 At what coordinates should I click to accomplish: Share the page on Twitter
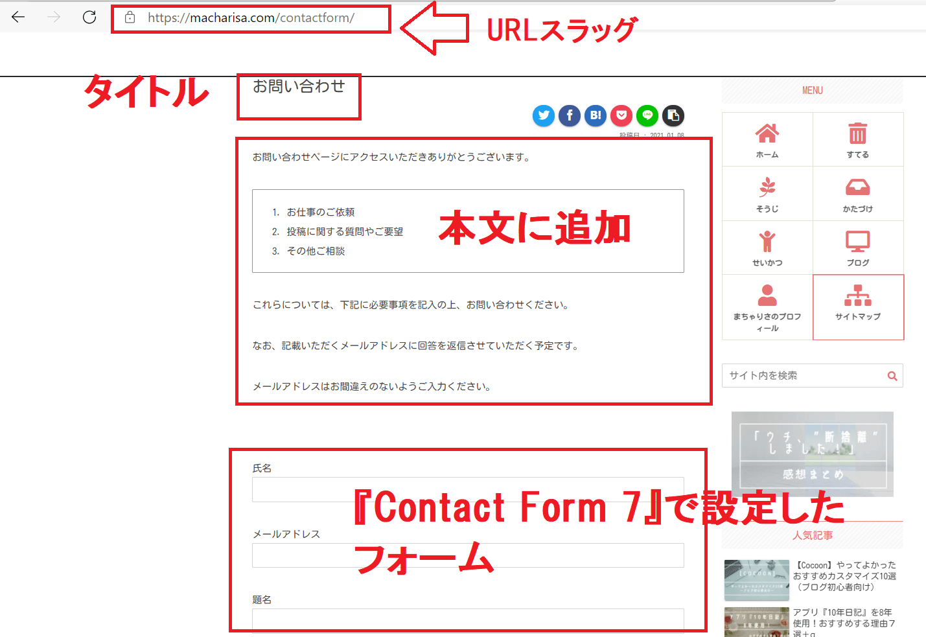click(544, 115)
